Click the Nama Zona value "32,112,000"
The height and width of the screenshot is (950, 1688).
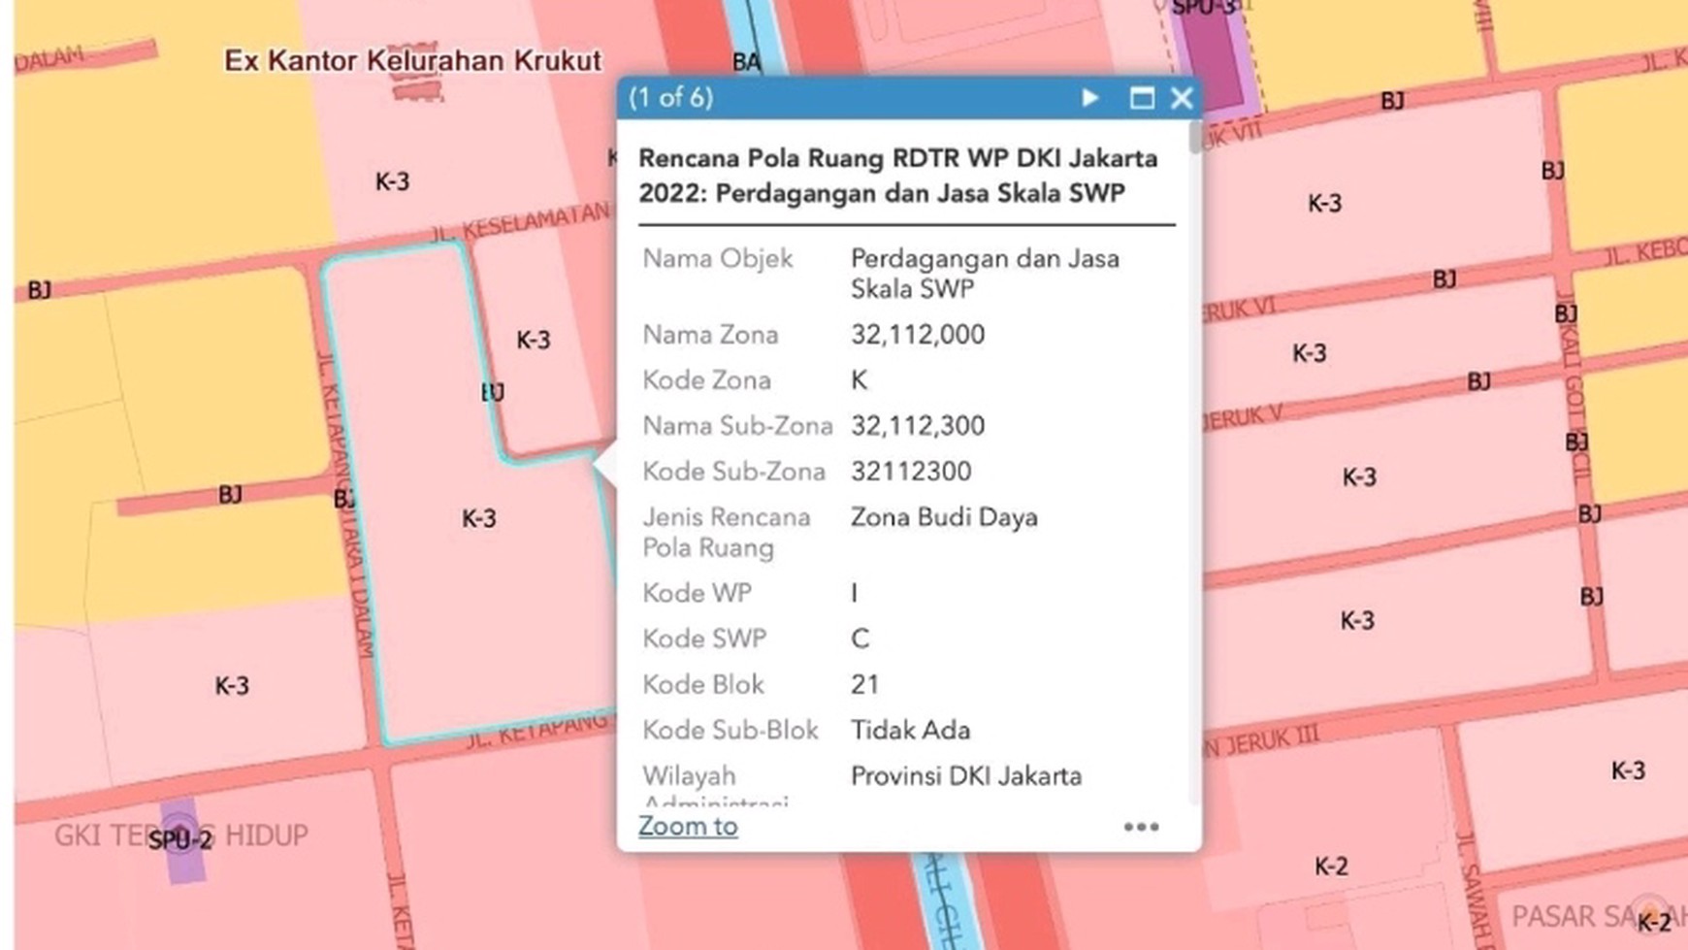pyautogui.click(x=918, y=335)
